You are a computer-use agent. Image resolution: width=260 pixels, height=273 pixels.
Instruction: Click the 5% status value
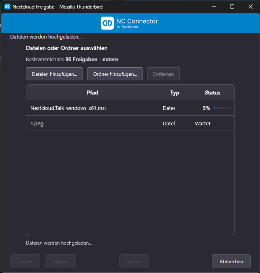(207, 108)
